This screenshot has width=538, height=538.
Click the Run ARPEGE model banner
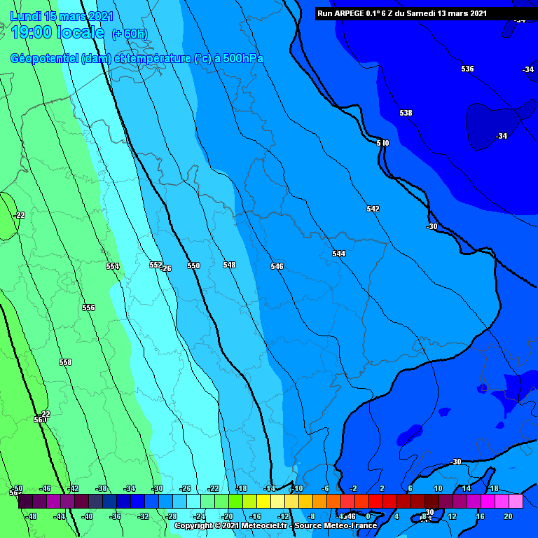(401, 13)
